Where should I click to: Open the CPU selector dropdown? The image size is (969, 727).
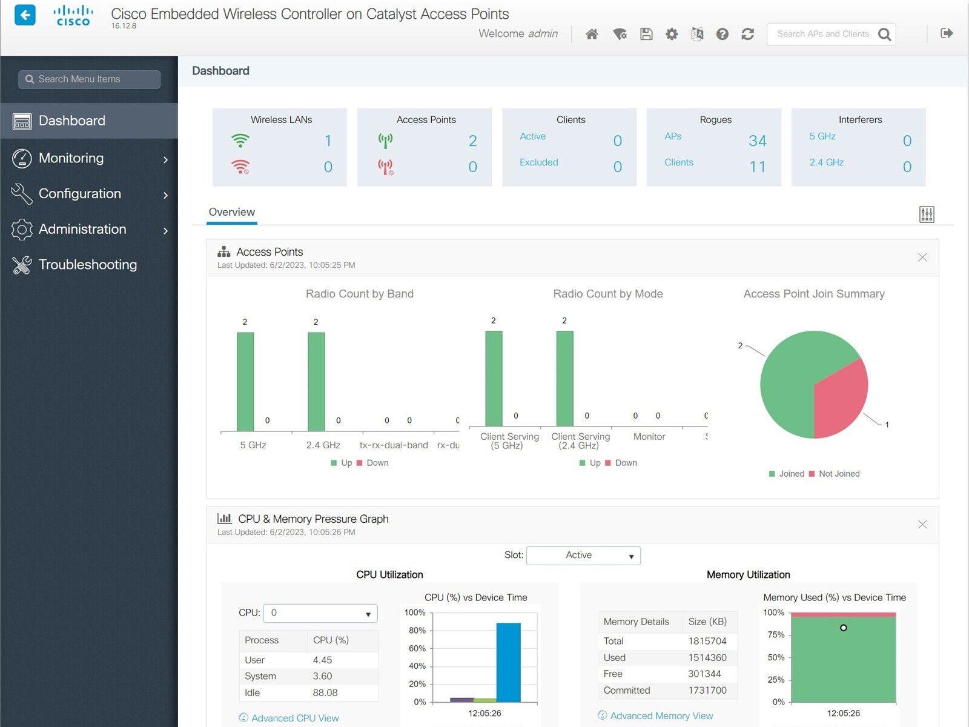pyautogui.click(x=320, y=613)
